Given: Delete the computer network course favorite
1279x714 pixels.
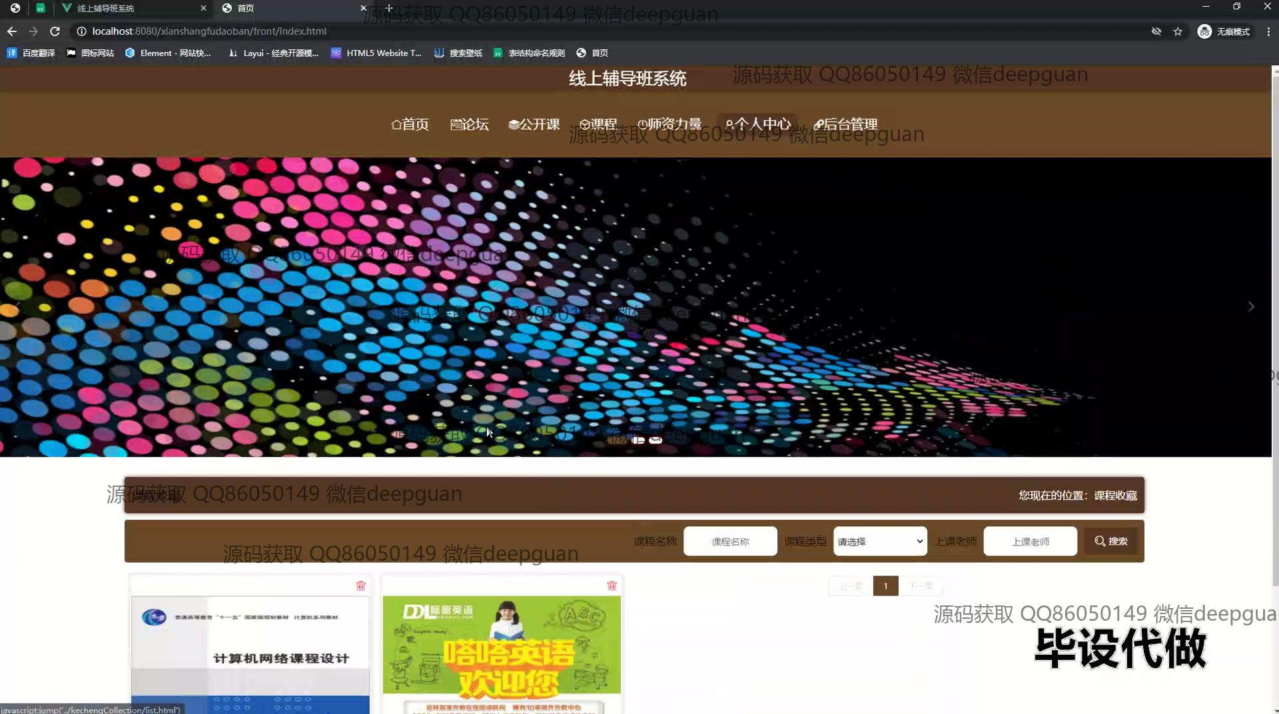Looking at the screenshot, I should tap(360, 585).
